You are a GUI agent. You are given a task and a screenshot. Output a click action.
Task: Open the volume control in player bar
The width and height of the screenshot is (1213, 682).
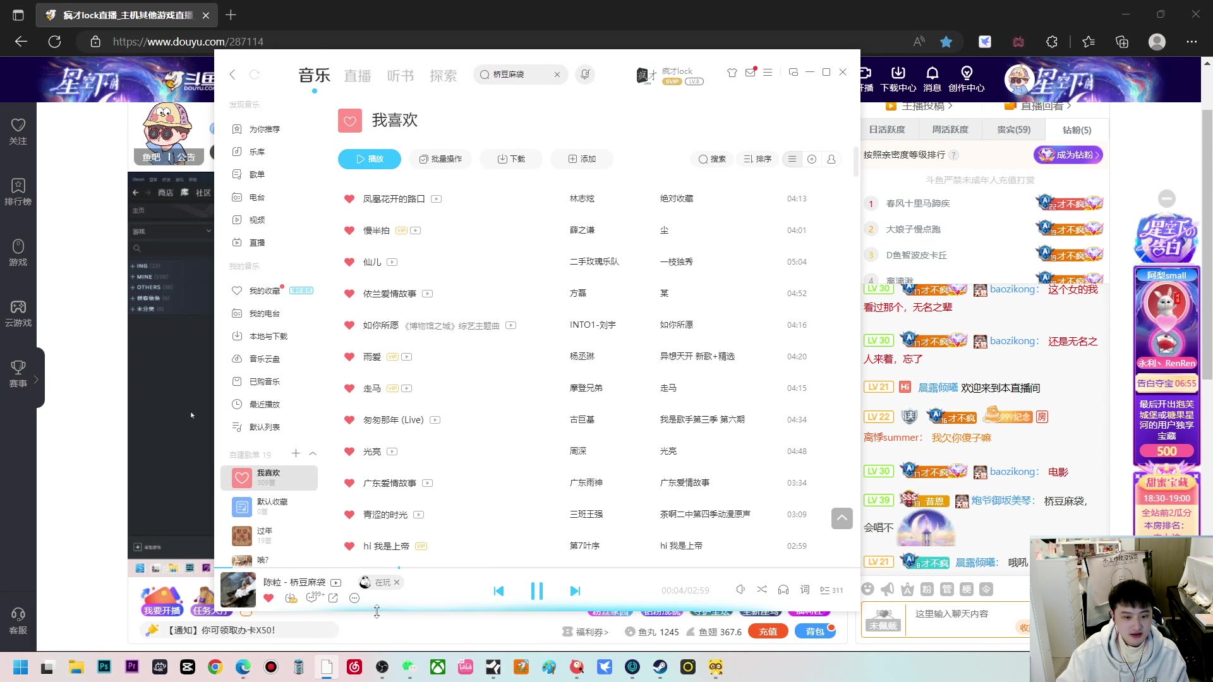(x=740, y=590)
